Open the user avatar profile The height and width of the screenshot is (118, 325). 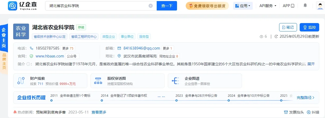tap(320, 6)
